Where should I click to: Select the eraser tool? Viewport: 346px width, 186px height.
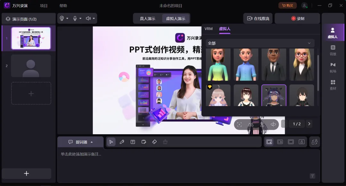(154, 142)
